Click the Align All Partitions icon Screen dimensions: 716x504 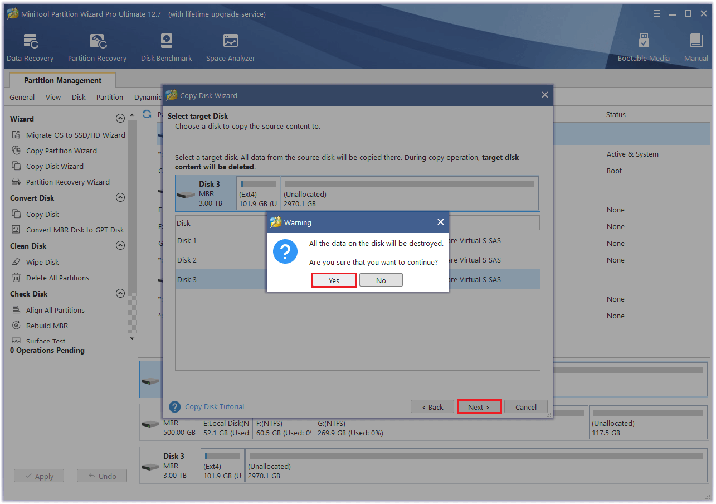(16, 310)
